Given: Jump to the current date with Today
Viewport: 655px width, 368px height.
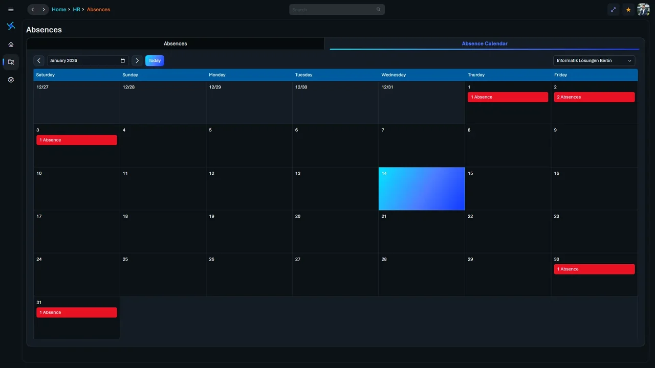Looking at the screenshot, I should (155, 61).
